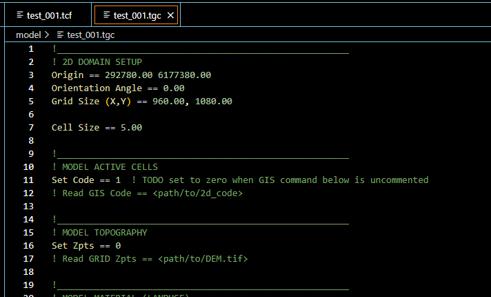The height and width of the screenshot is (297, 491).
Task: Close the test_001.tgc tab
Action: 170,15
